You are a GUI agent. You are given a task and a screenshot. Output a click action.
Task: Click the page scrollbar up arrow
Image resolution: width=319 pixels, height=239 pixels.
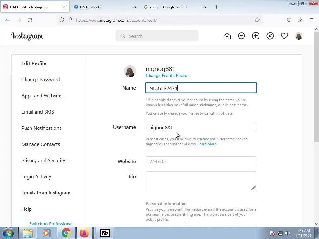316,29
